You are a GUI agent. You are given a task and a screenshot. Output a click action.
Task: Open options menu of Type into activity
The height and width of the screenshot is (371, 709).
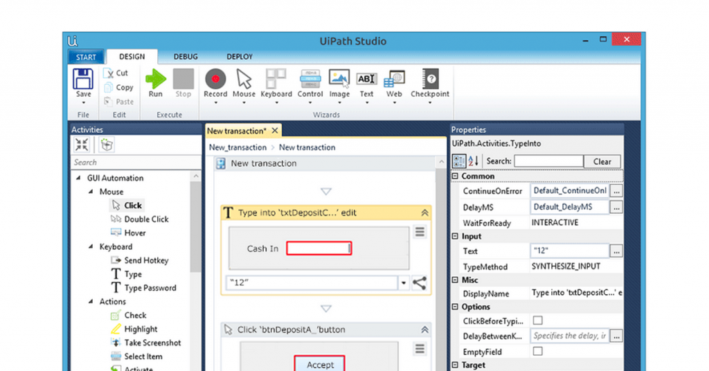[x=420, y=232]
